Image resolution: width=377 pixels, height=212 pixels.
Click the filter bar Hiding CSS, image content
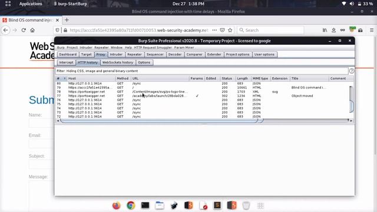(x=201, y=71)
